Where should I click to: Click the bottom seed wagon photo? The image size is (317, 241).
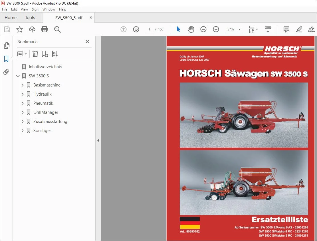coord(244,182)
